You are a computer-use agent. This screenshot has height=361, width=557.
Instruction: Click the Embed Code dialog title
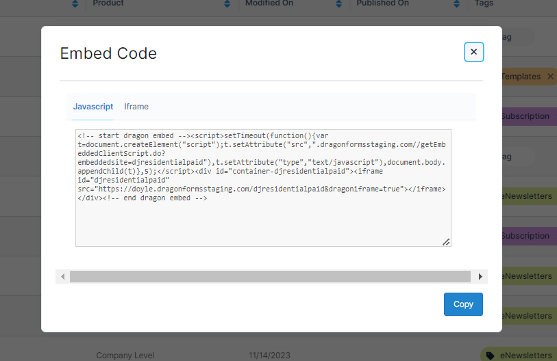tap(108, 53)
